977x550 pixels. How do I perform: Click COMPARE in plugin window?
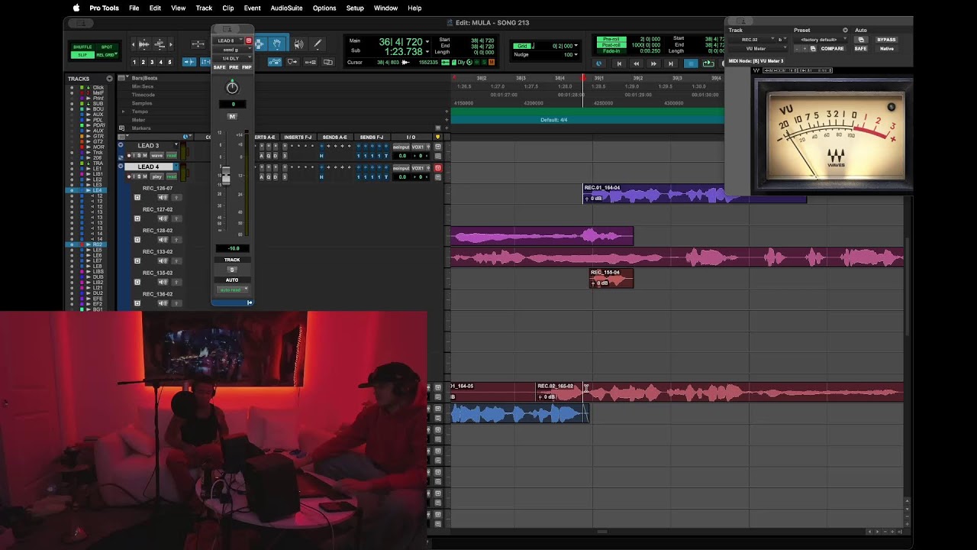[832, 49]
